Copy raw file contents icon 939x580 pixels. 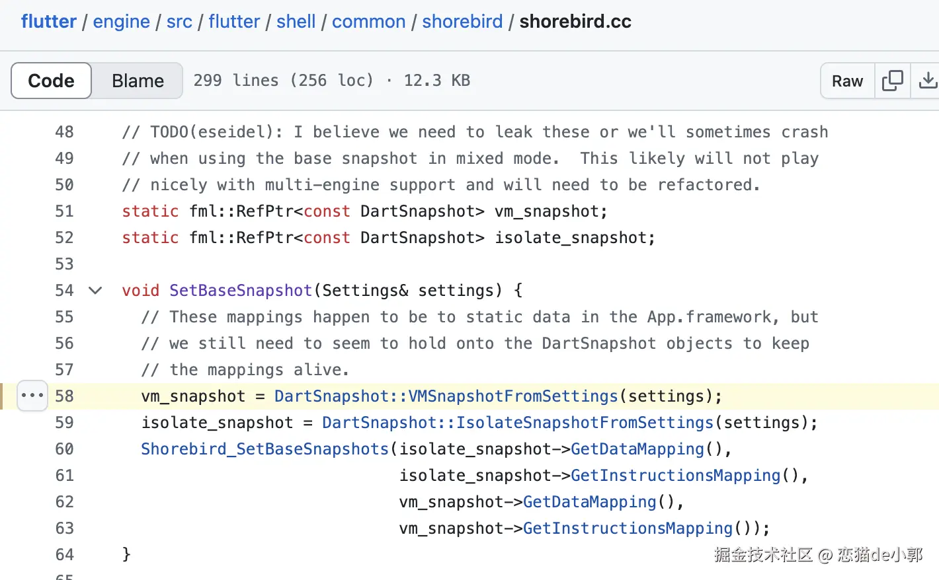(892, 81)
